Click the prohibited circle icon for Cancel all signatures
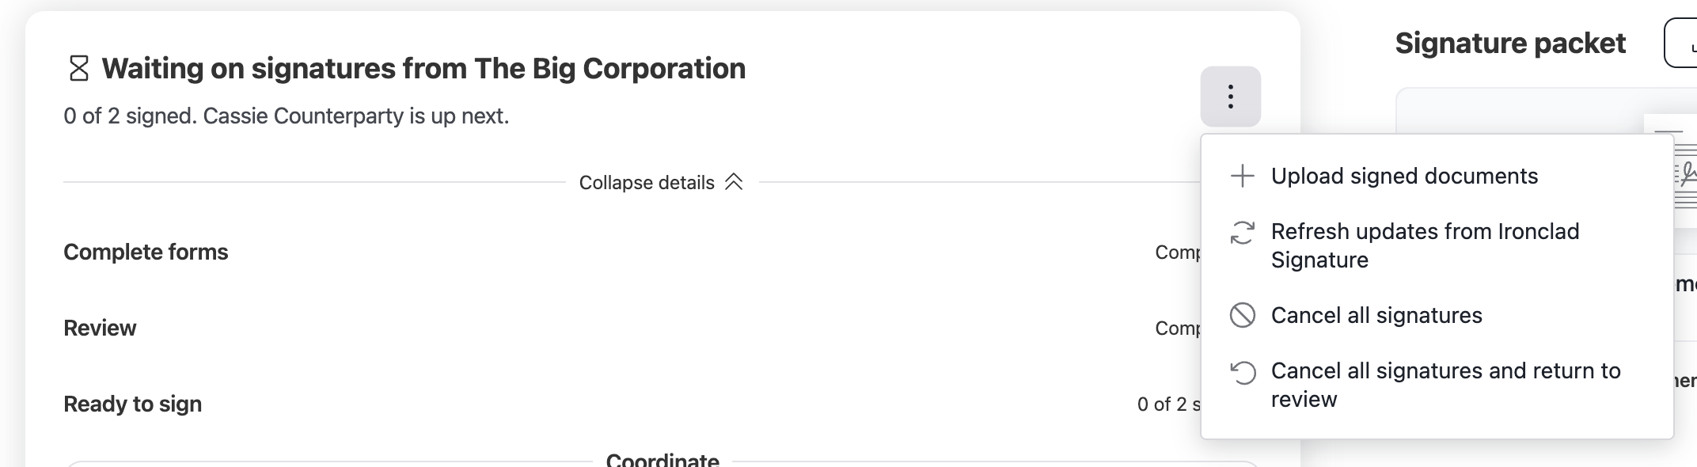The width and height of the screenshot is (1697, 467). pos(1243,315)
